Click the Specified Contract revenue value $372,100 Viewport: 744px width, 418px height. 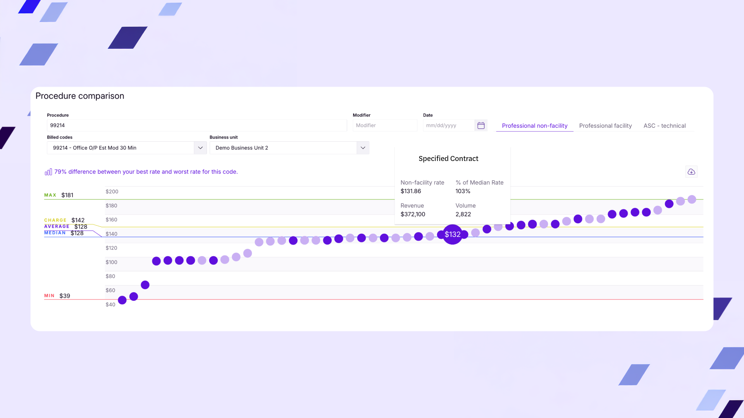pos(413,214)
